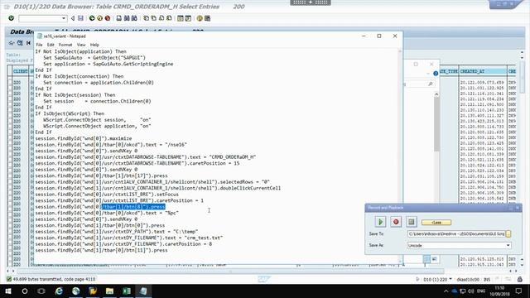Open the Notepad File menu
This screenshot has width=530, height=298.
click(39, 45)
